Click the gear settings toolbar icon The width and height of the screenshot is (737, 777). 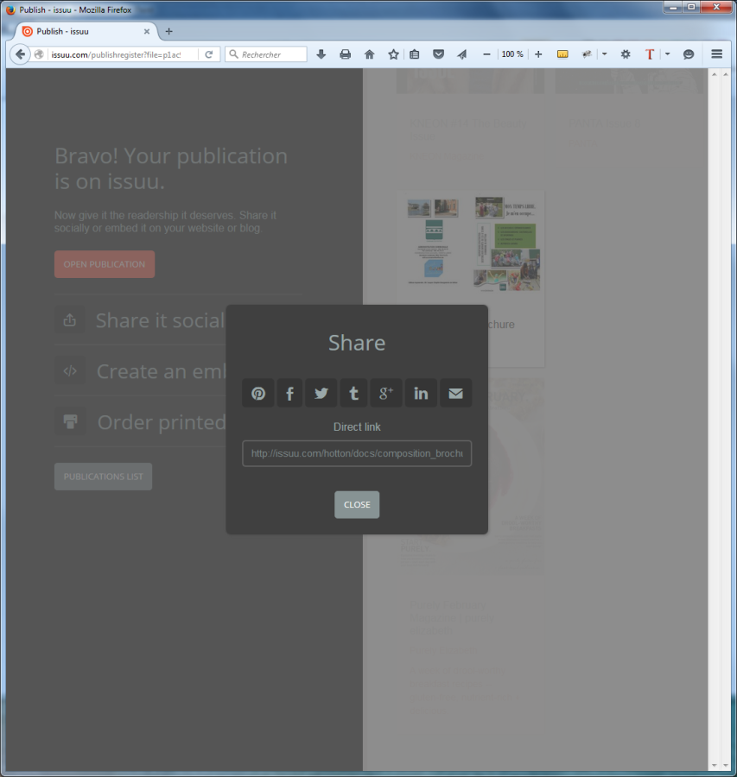(626, 54)
